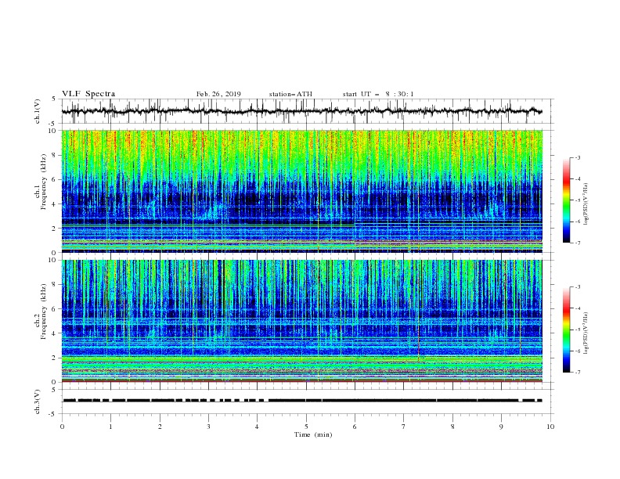
Task: Click the 'start UT = 8:30:1' text
Action: [x=378, y=94]
